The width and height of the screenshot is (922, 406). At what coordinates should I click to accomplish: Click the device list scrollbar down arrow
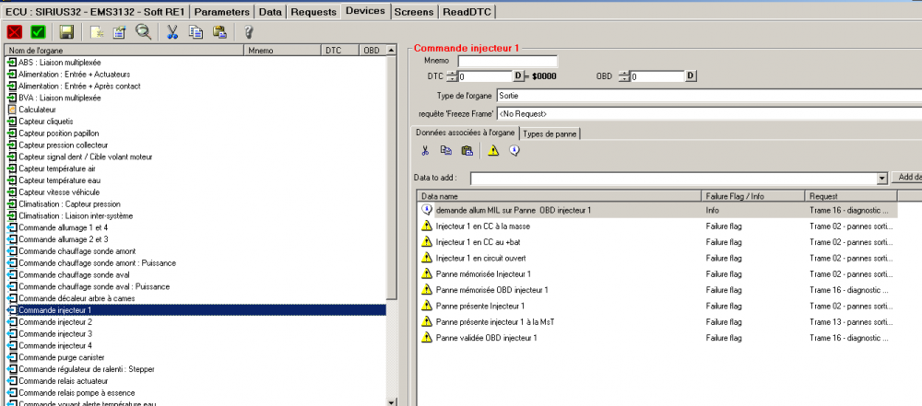[x=392, y=401]
